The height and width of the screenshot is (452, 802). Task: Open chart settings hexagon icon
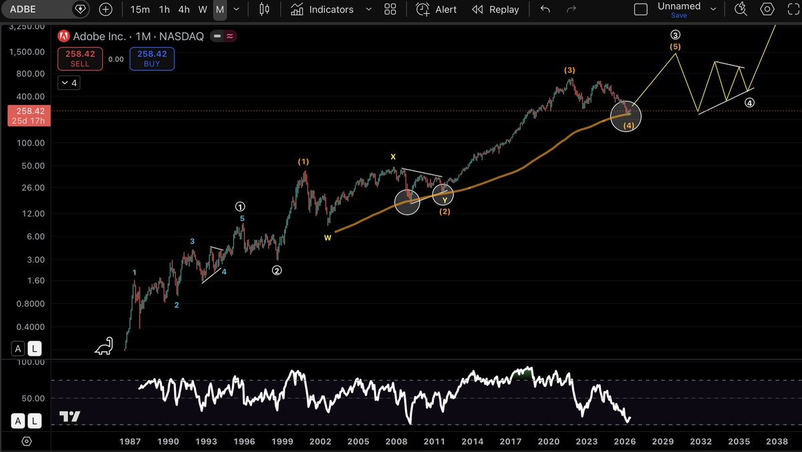pos(767,9)
